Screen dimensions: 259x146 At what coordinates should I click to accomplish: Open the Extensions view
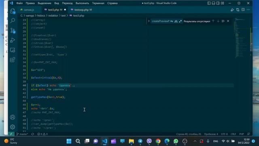click(x=13, y=60)
